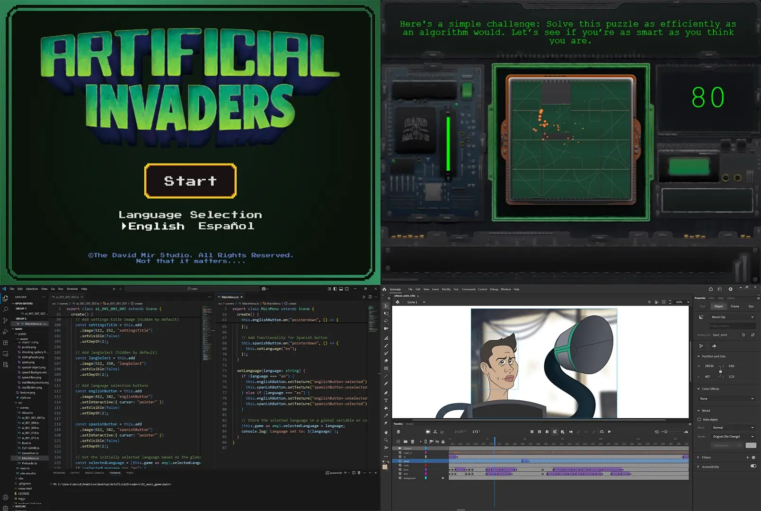Expand the Filters section
Image resolution: width=761 pixels, height=511 pixels.
(x=699, y=458)
